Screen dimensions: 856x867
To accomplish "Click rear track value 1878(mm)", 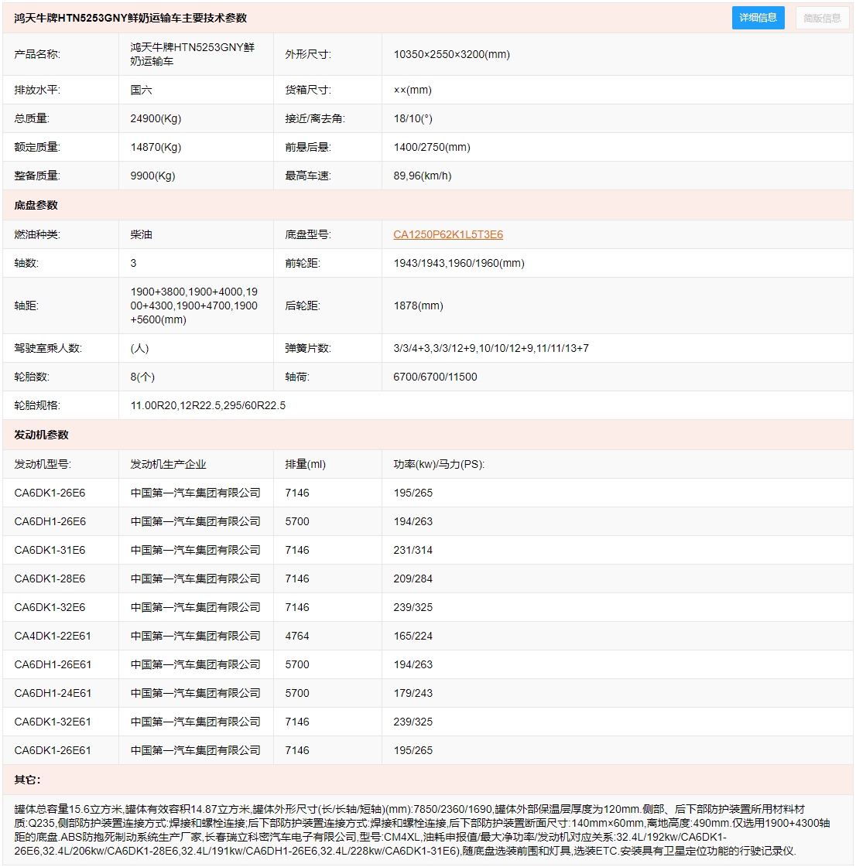I will coord(418,305).
